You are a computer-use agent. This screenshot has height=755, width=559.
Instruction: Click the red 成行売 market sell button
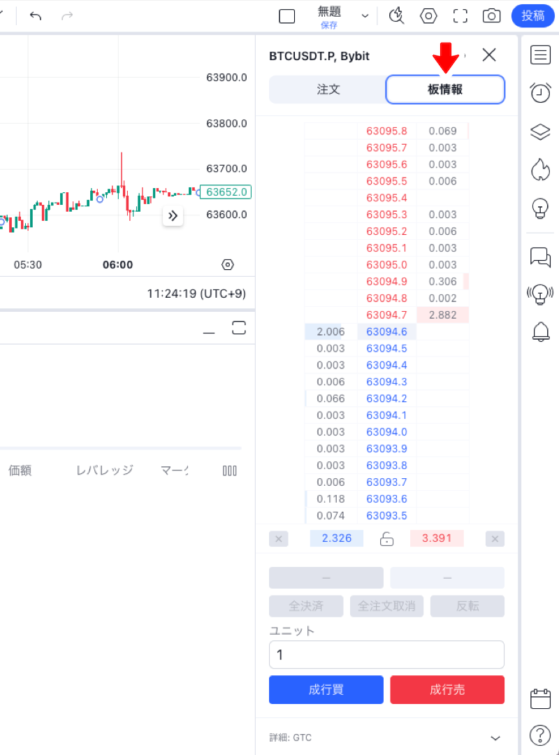(x=447, y=689)
